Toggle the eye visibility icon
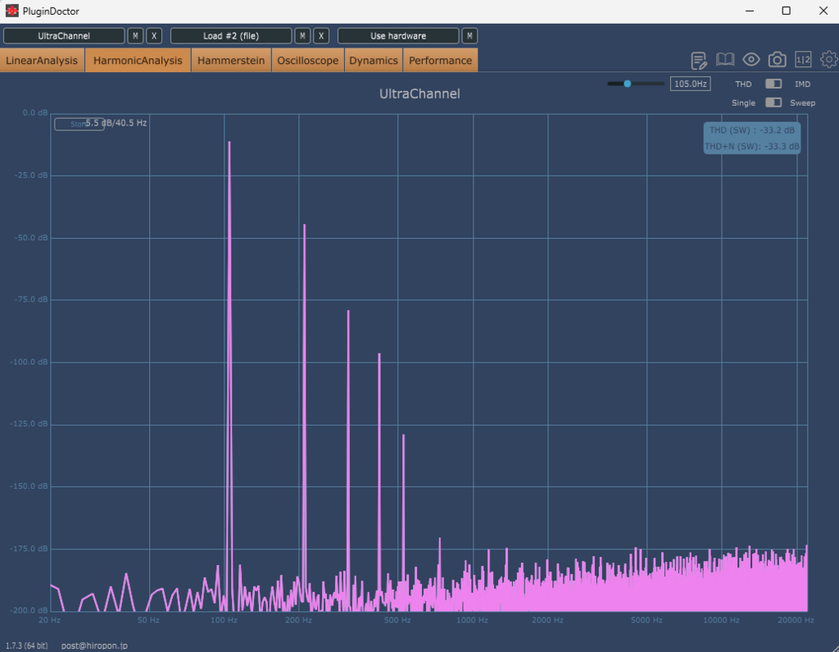 click(x=751, y=60)
